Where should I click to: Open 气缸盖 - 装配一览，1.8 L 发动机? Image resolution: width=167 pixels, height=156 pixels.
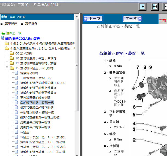click(x=43, y=137)
